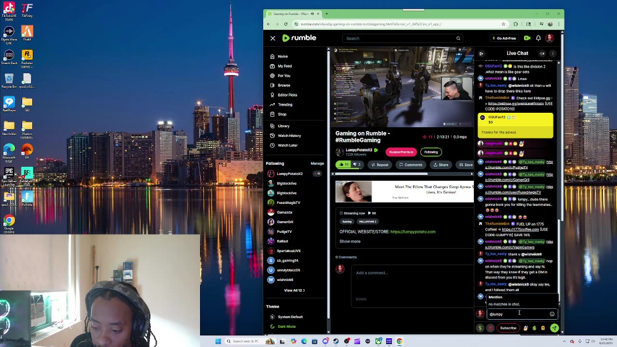
Task: Collapse the Rumble sidebar with the X icon
Action: (x=273, y=38)
